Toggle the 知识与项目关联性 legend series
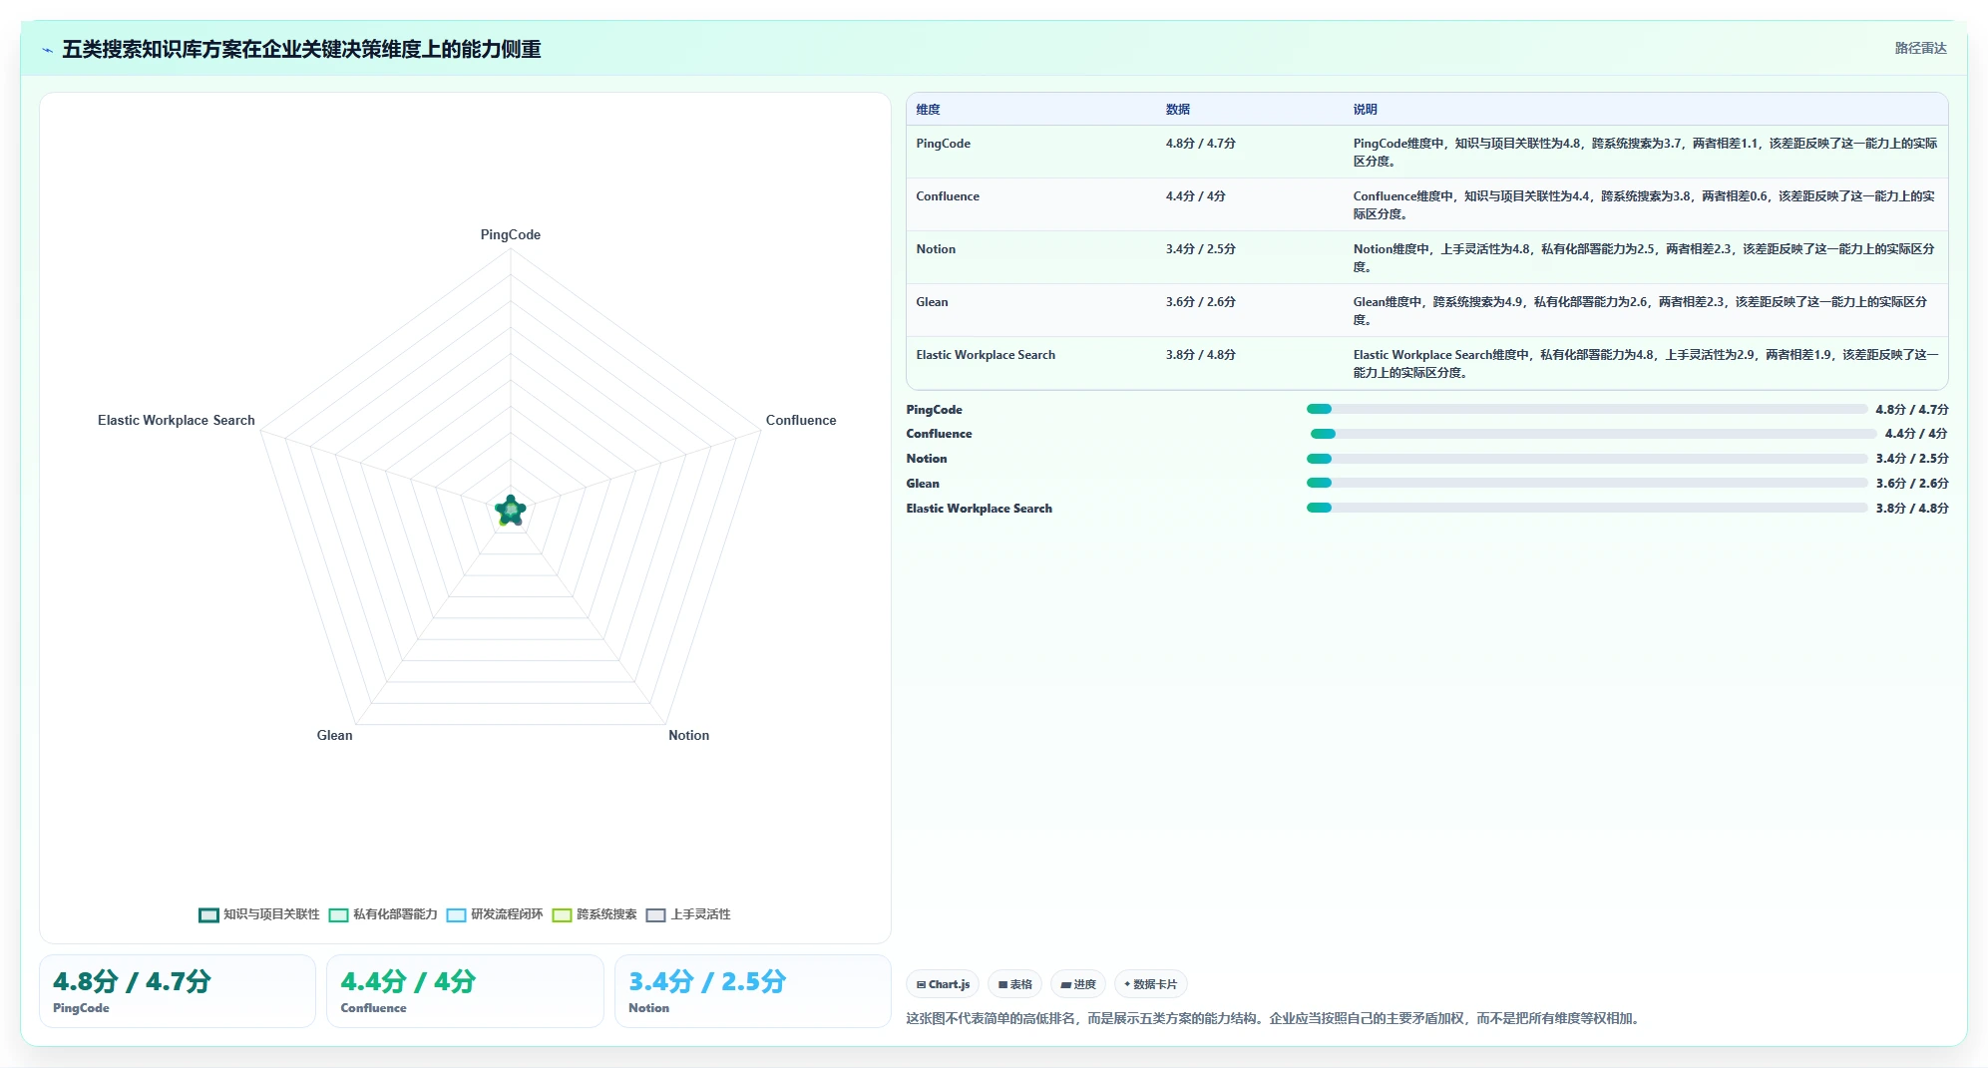This screenshot has width=1988, height=1068. click(x=259, y=914)
